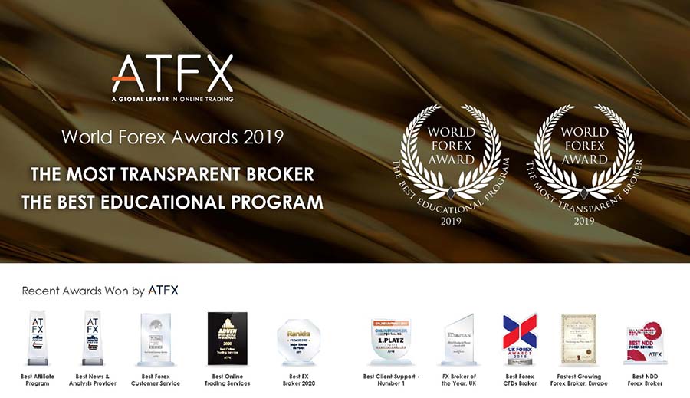
Task: Click the 'Best Forex Customer Service' caption
Action: 156,380
